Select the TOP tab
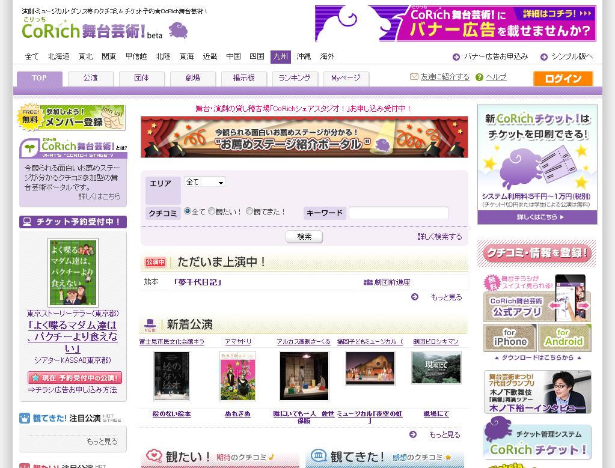The image size is (615, 468). pos(39,78)
